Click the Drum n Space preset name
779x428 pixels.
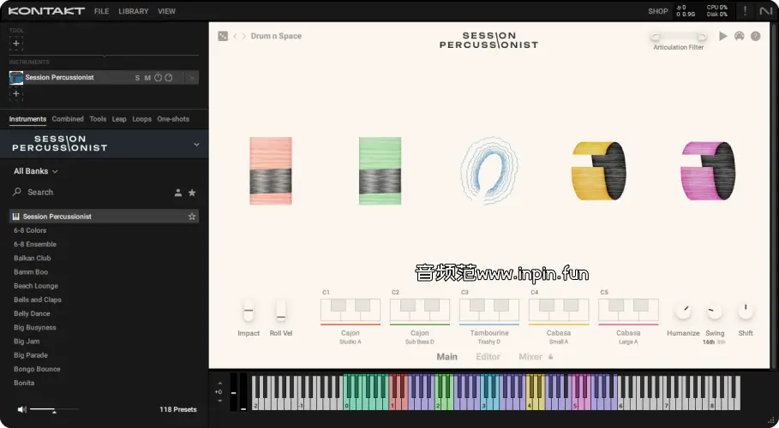[276, 36]
